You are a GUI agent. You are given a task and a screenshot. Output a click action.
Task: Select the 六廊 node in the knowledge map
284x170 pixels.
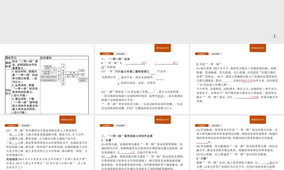(82, 74)
